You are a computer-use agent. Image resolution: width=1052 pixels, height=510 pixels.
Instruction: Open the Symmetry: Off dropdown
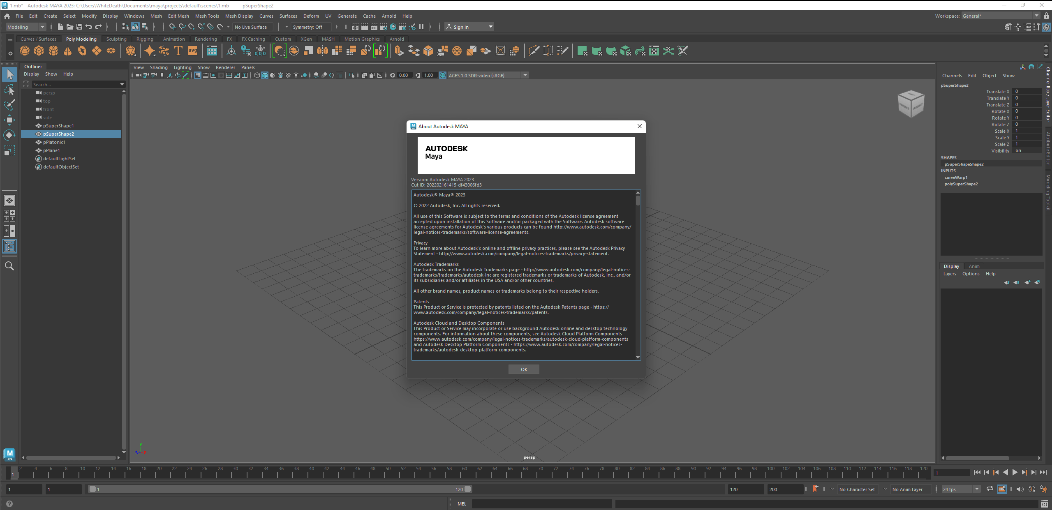pos(311,27)
